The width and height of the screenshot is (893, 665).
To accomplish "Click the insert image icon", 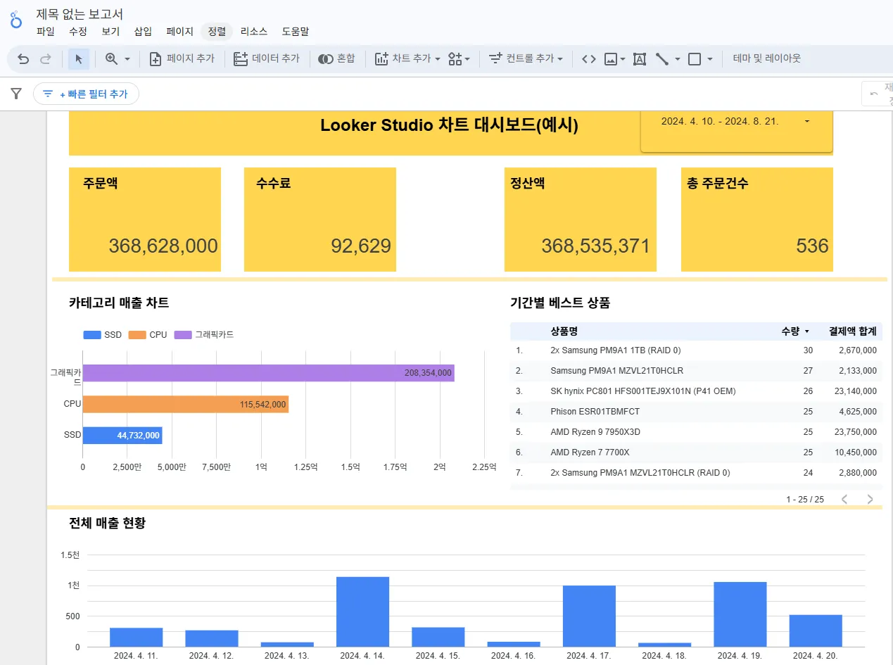I will pyautogui.click(x=611, y=58).
